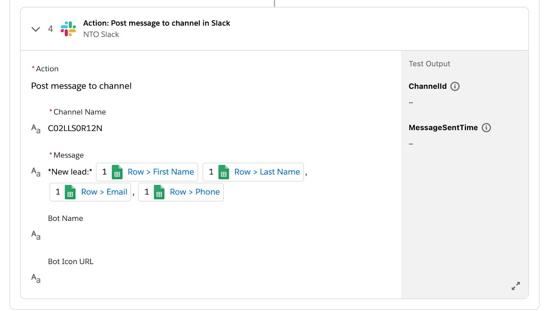549x311 pixels.
Task: Click the channel value C02LLS0R12N
Action: coord(75,128)
